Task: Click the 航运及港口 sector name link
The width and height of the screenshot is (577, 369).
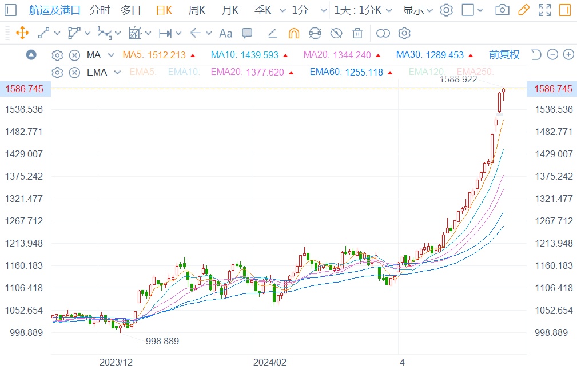Action: point(55,10)
